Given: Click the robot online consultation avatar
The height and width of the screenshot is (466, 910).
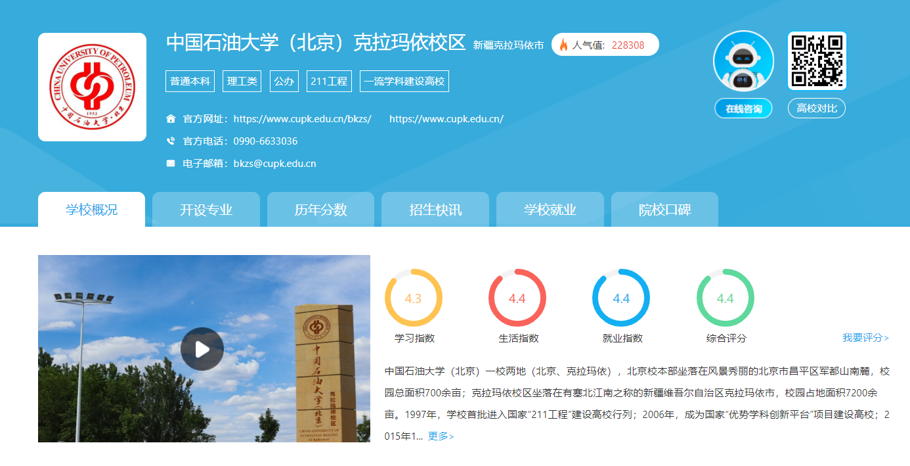Looking at the screenshot, I should (x=743, y=61).
